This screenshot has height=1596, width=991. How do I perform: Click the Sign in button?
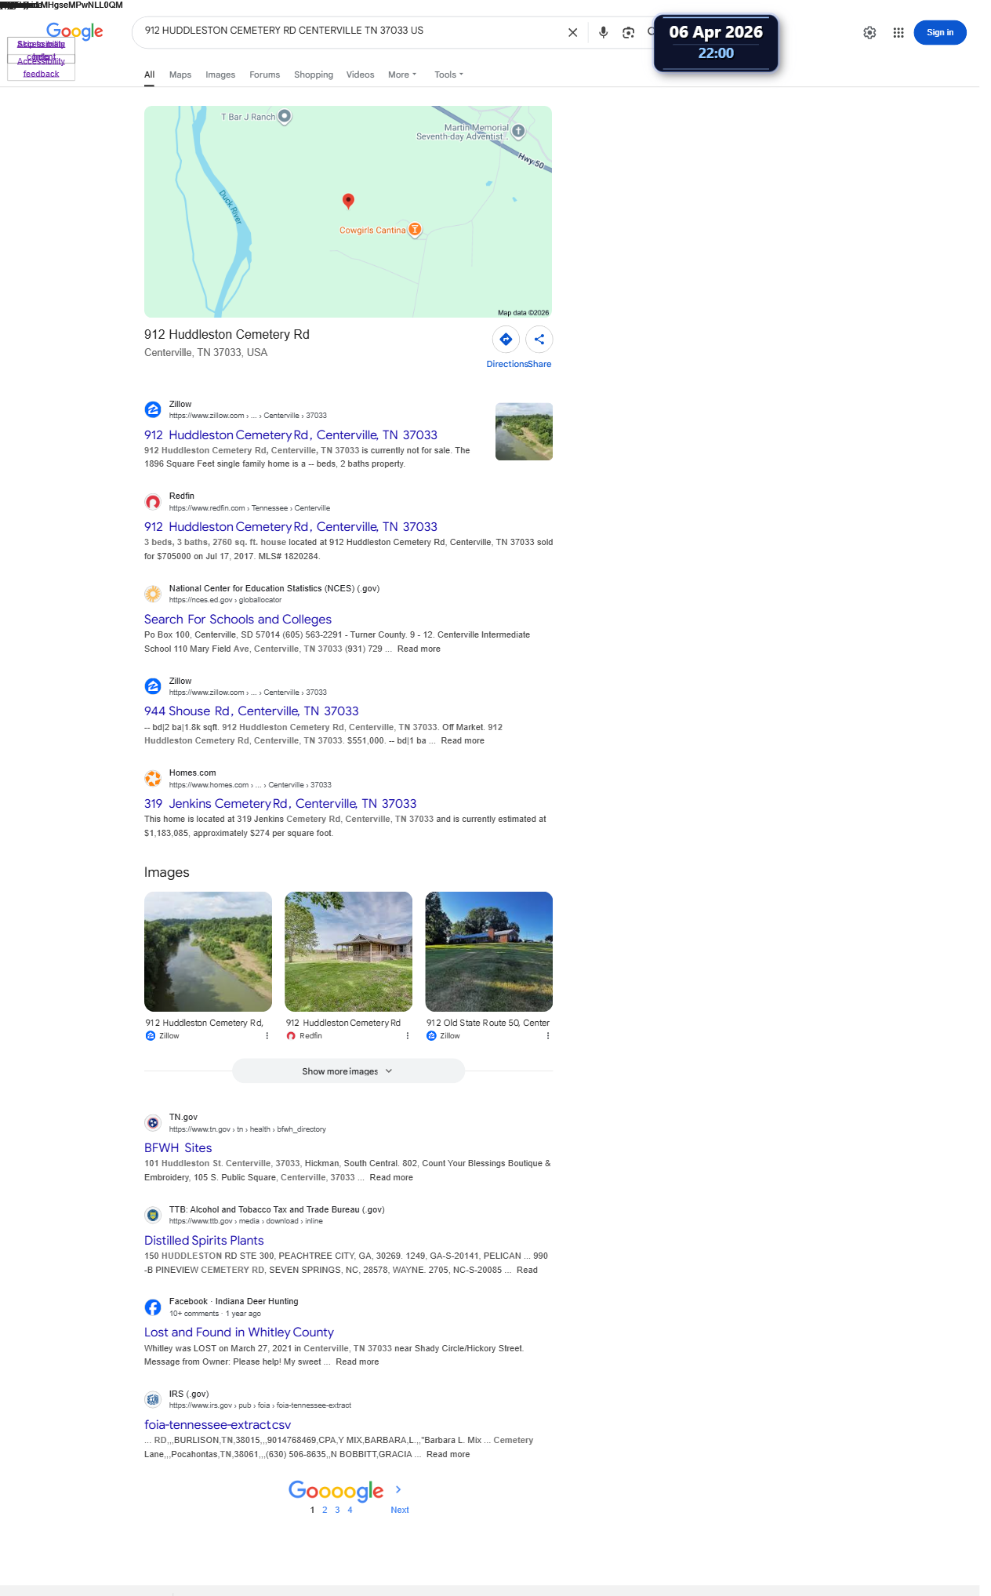[x=939, y=32]
